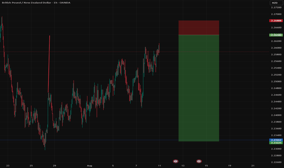The width and height of the screenshot is (284, 168).
Task: Click the 2.26000 price axis label
Action: click(x=276, y=48)
